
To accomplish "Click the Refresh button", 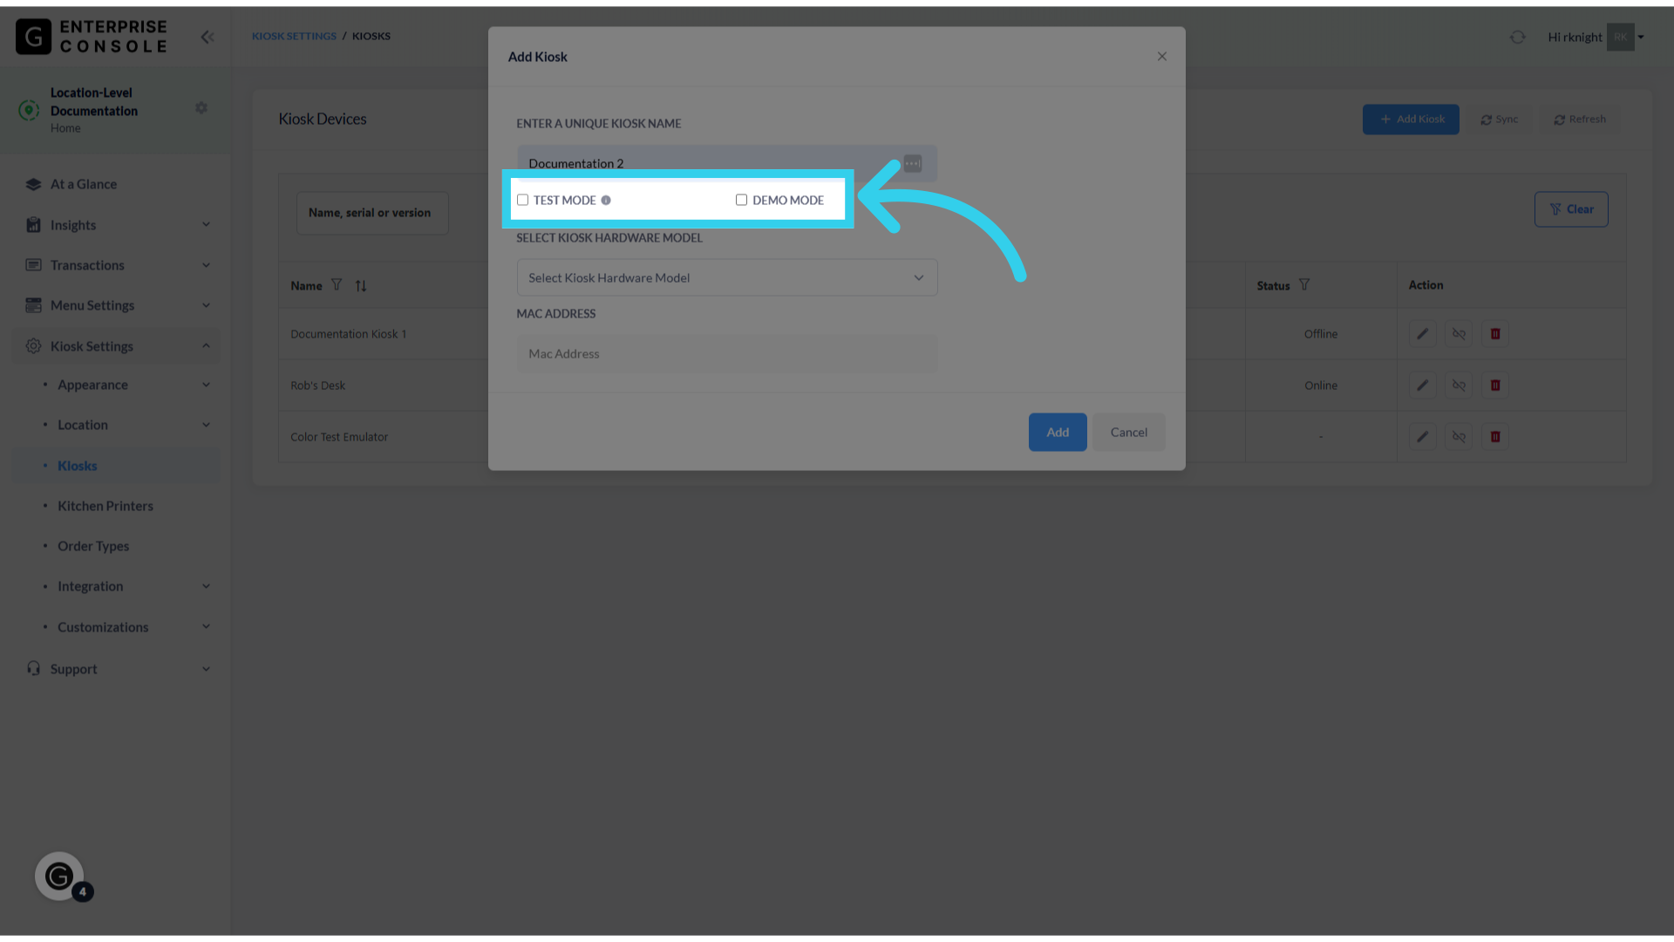I will click(1579, 119).
